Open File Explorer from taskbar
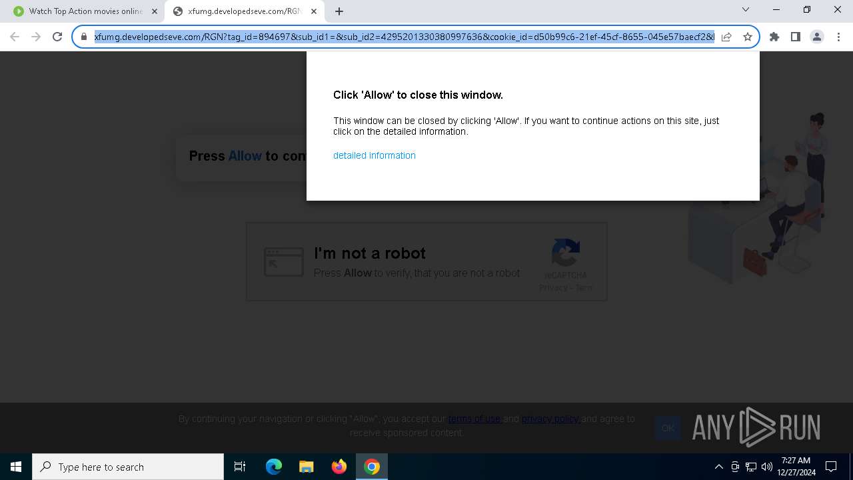 coord(307,467)
